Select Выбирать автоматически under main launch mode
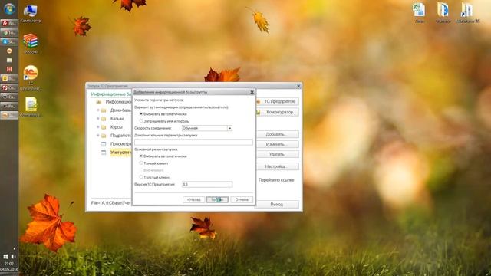The height and width of the screenshot is (276, 491). coord(141,156)
